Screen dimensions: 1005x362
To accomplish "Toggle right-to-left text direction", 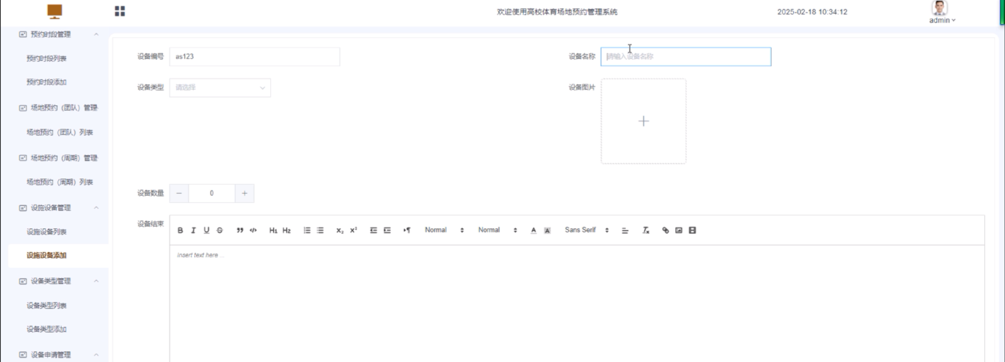I will click(x=406, y=230).
